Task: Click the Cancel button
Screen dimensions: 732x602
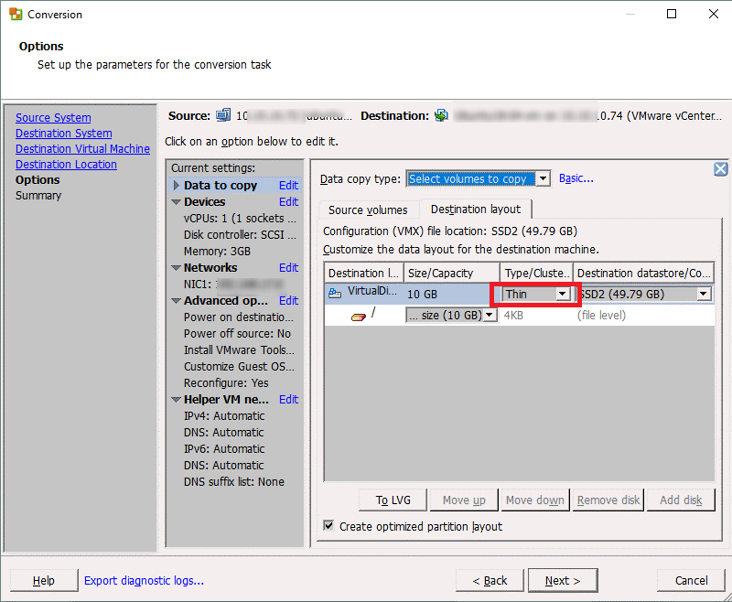Action: [x=692, y=581]
